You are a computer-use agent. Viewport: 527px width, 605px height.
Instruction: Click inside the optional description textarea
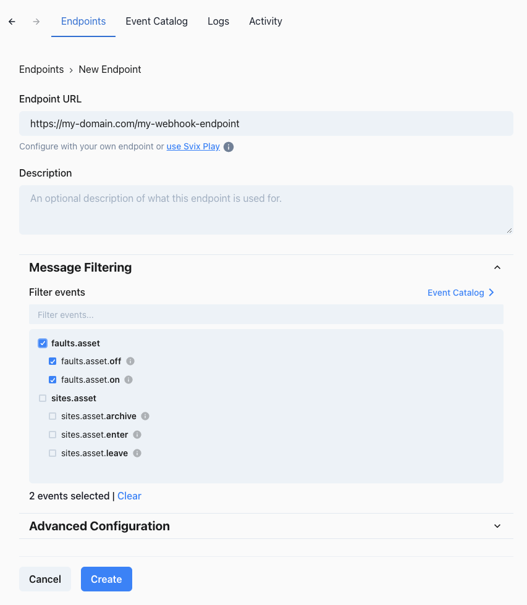tap(266, 210)
